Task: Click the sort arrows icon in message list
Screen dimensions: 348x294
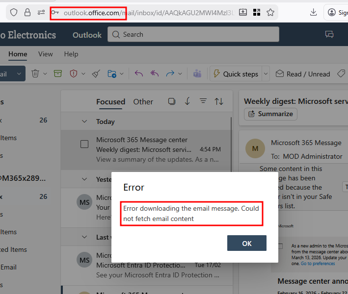Action: tap(219, 101)
